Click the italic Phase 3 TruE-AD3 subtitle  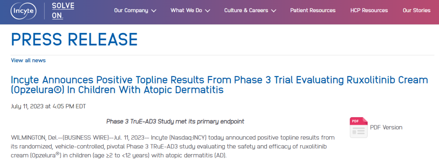(x=175, y=121)
